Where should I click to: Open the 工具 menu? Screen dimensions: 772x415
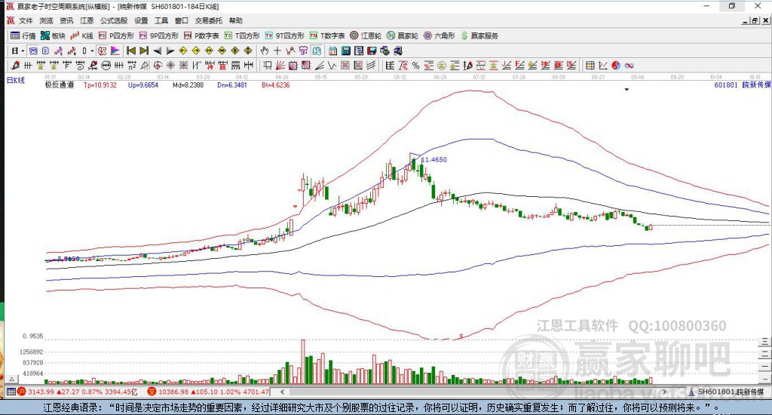tap(161, 20)
